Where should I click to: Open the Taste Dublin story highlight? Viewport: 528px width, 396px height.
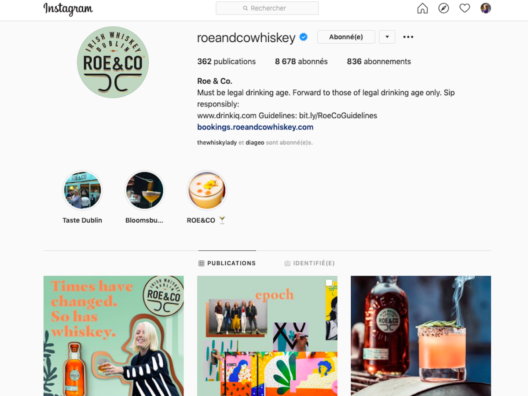[x=83, y=191]
